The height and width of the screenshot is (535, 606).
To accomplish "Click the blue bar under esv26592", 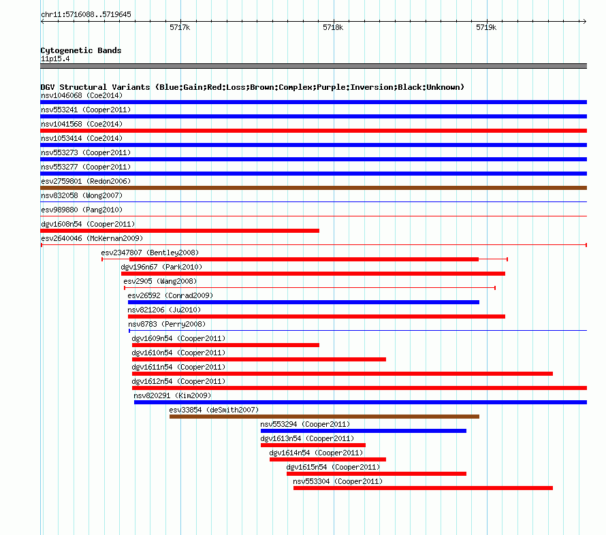I will click(x=304, y=302).
